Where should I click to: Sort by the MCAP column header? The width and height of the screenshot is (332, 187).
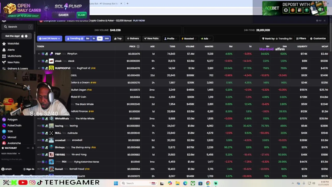pyautogui.click(x=325, y=46)
